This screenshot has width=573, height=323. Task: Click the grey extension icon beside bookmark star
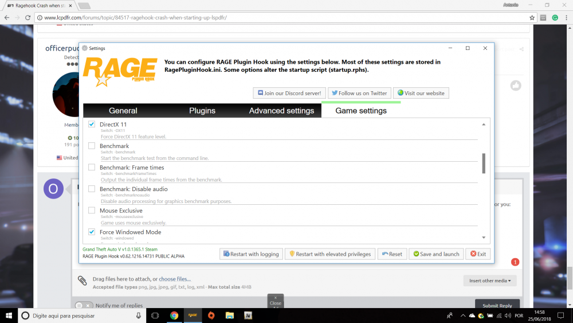543,18
